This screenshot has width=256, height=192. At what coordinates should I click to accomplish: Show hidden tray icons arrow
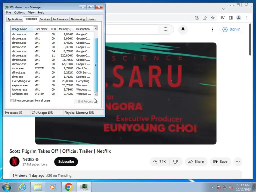pyautogui.click(x=212, y=187)
